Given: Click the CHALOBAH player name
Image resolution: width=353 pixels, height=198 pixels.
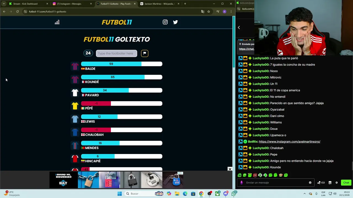Looking at the screenshot, I should click(94, 135).
